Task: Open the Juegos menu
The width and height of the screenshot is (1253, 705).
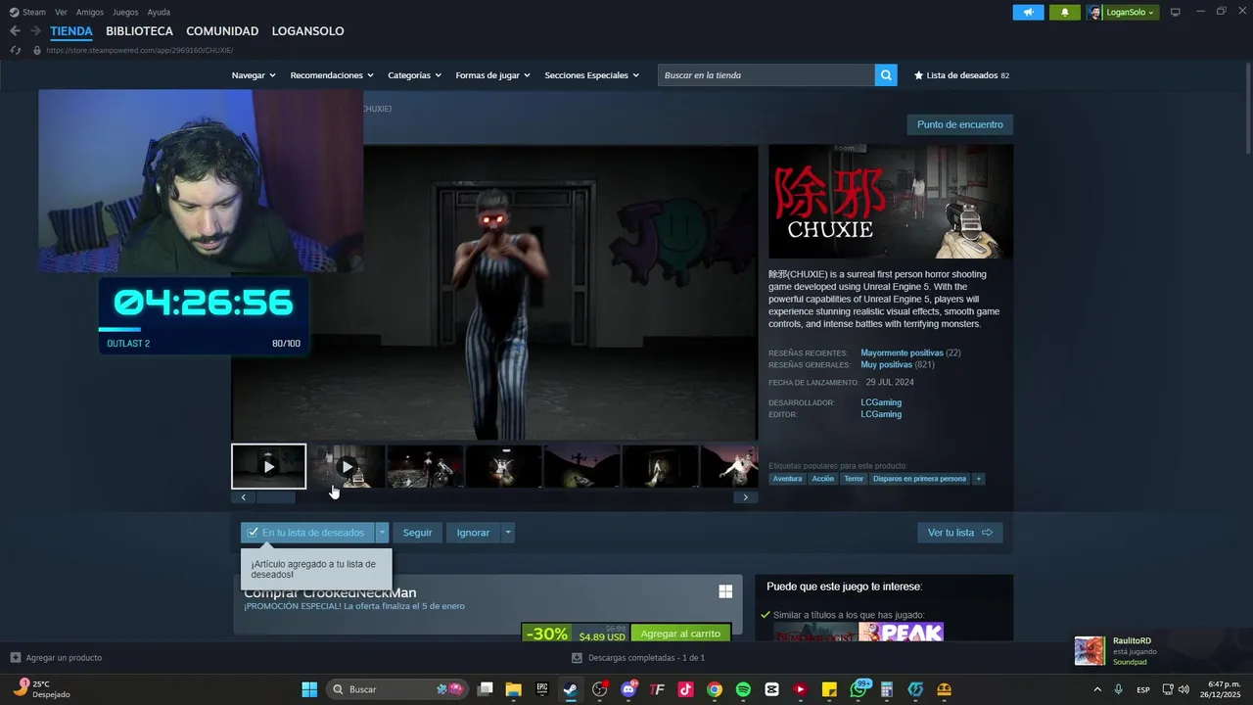Action: [x=125, y=13]
